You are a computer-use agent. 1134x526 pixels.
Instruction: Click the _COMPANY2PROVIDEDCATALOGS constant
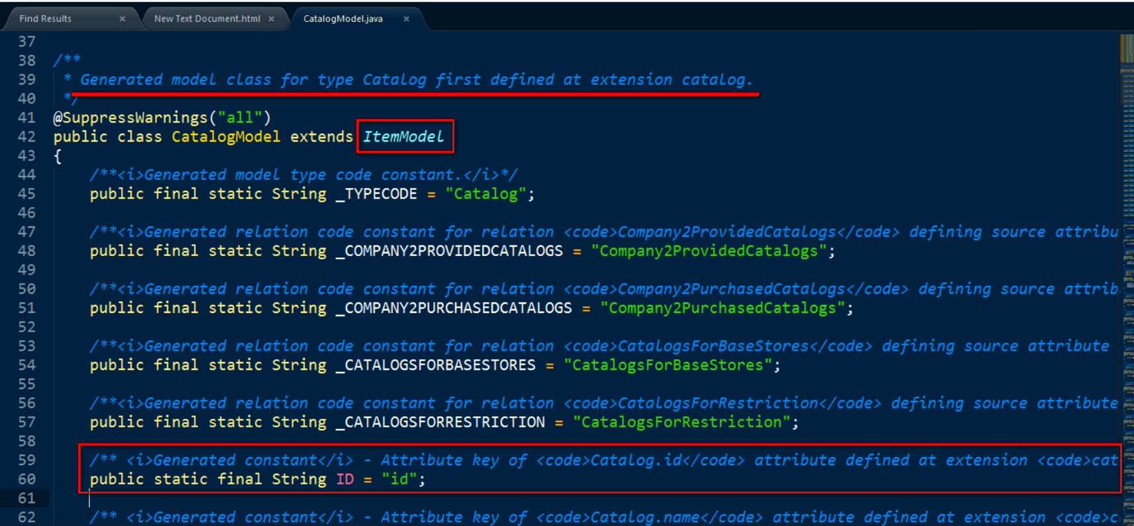point(449,251)
